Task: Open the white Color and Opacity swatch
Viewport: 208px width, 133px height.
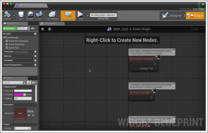Action: coord(23,91)
